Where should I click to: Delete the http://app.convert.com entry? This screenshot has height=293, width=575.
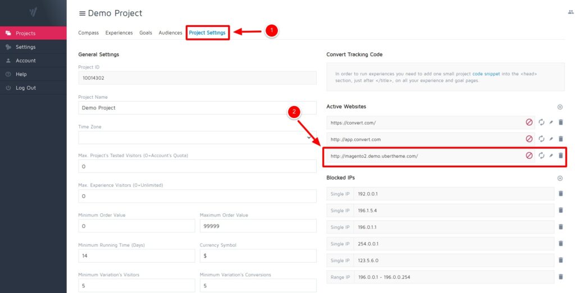click(x=561, y=139)
